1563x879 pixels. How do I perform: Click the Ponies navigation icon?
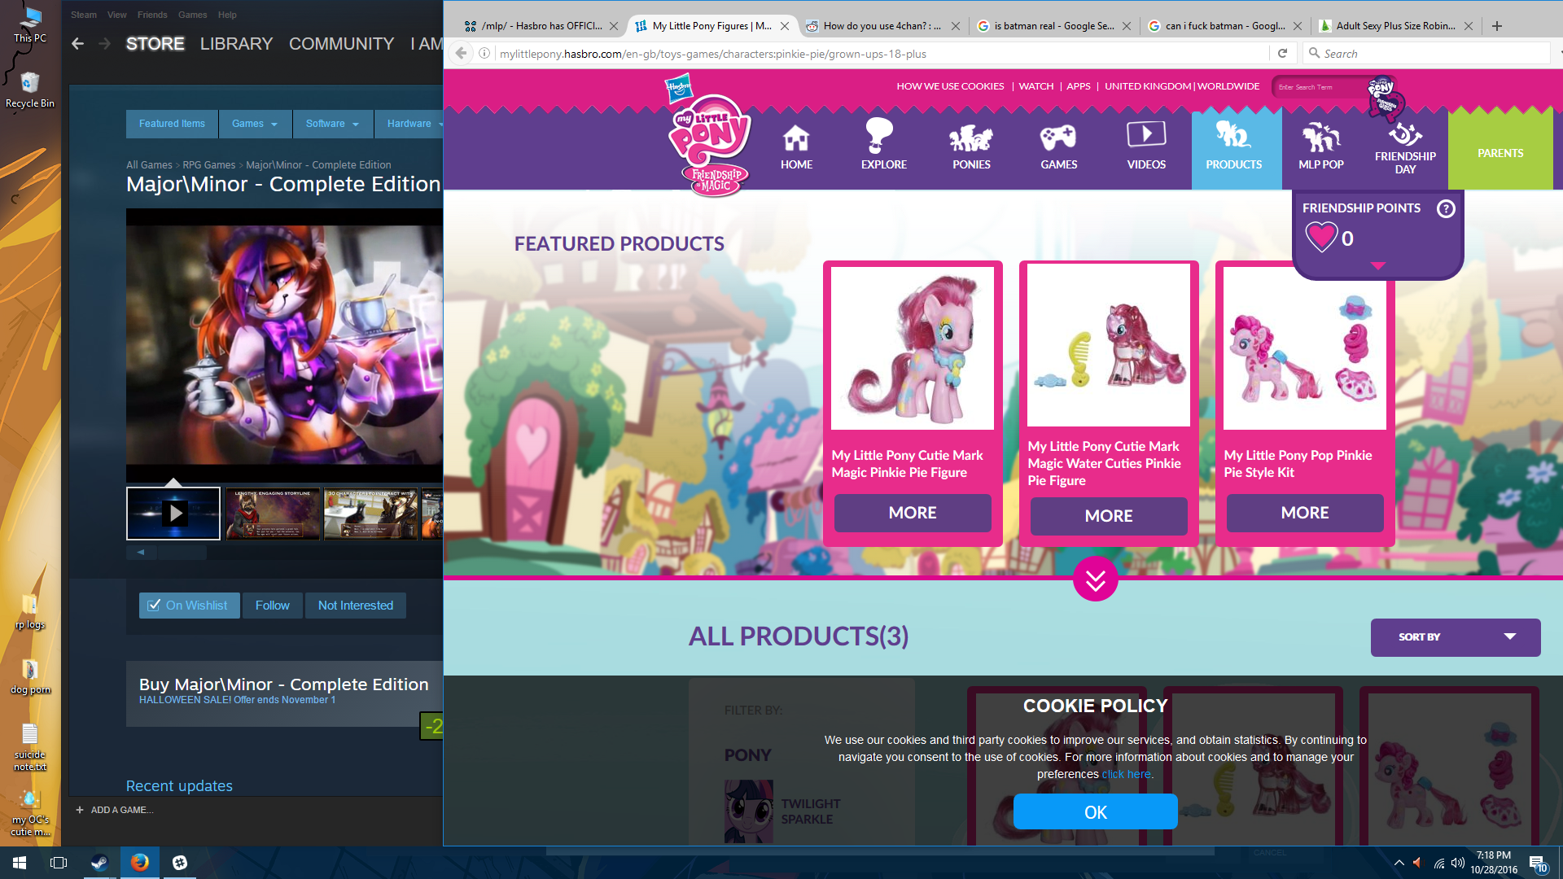coord(971,138)
